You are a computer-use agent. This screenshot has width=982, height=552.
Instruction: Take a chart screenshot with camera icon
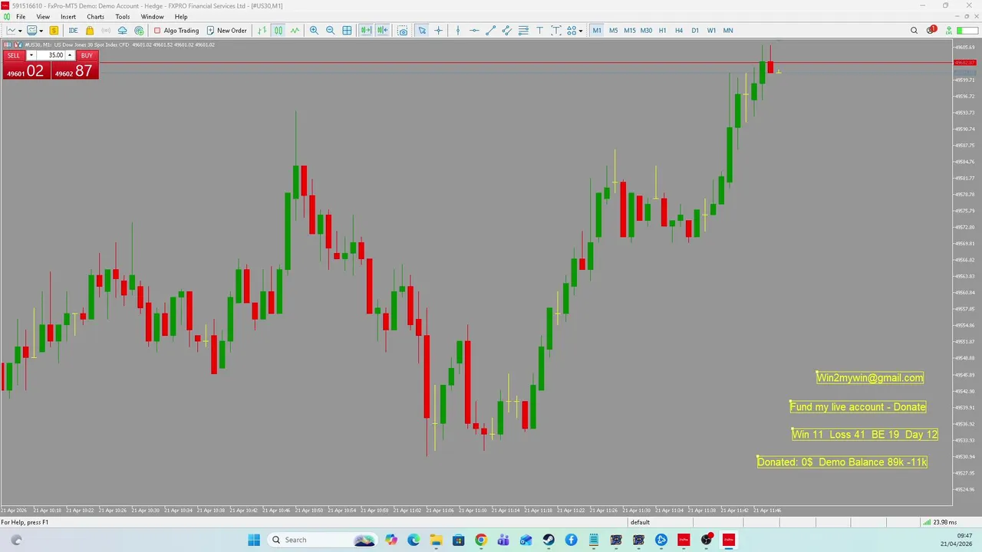click(403, 31)
